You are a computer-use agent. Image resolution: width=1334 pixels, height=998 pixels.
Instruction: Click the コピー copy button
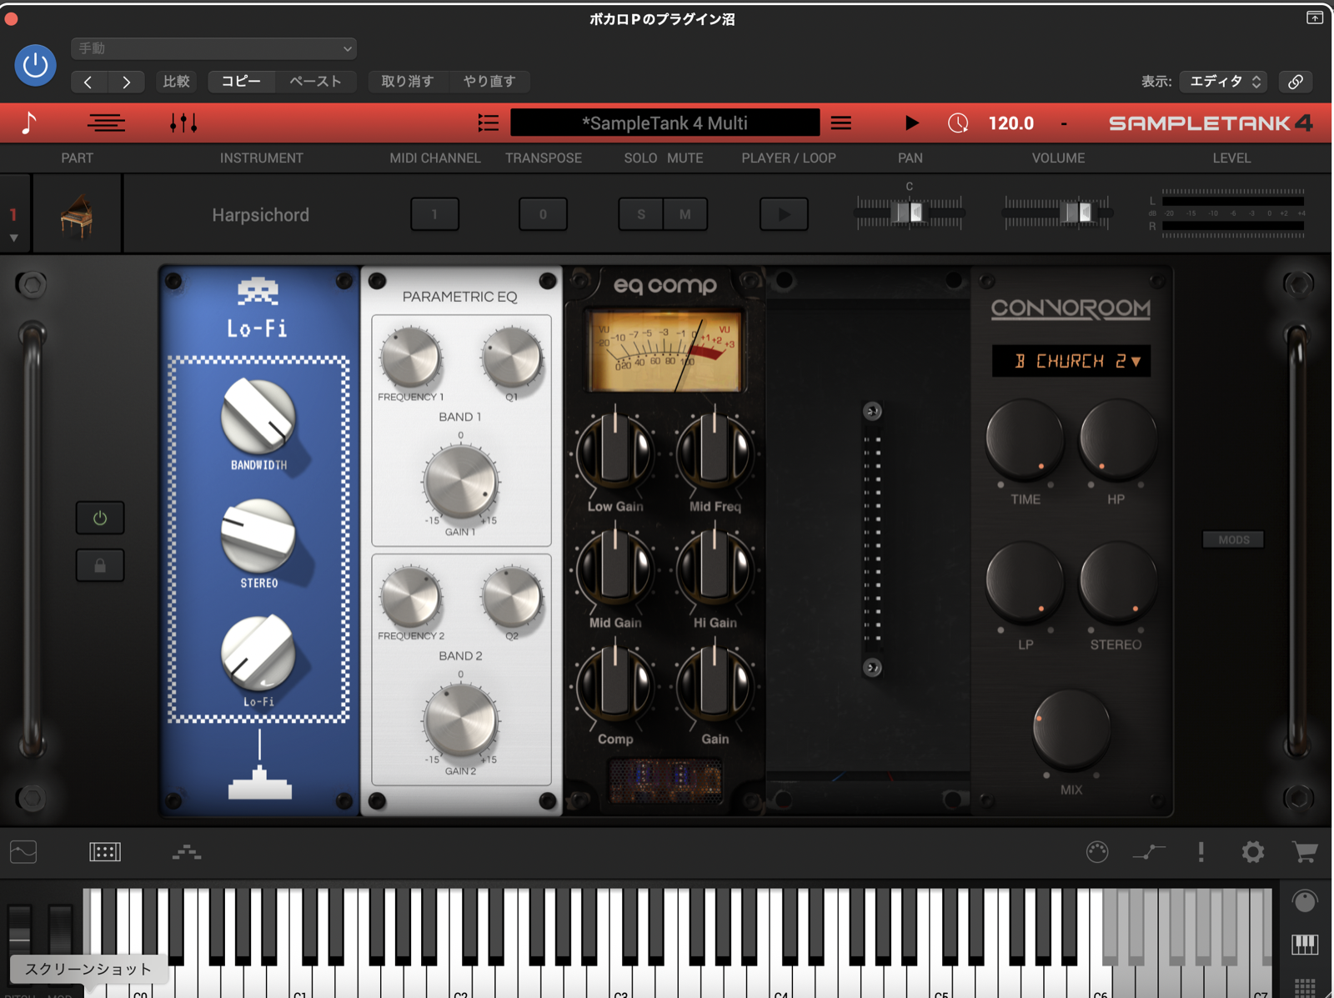(x=241, y=82)
